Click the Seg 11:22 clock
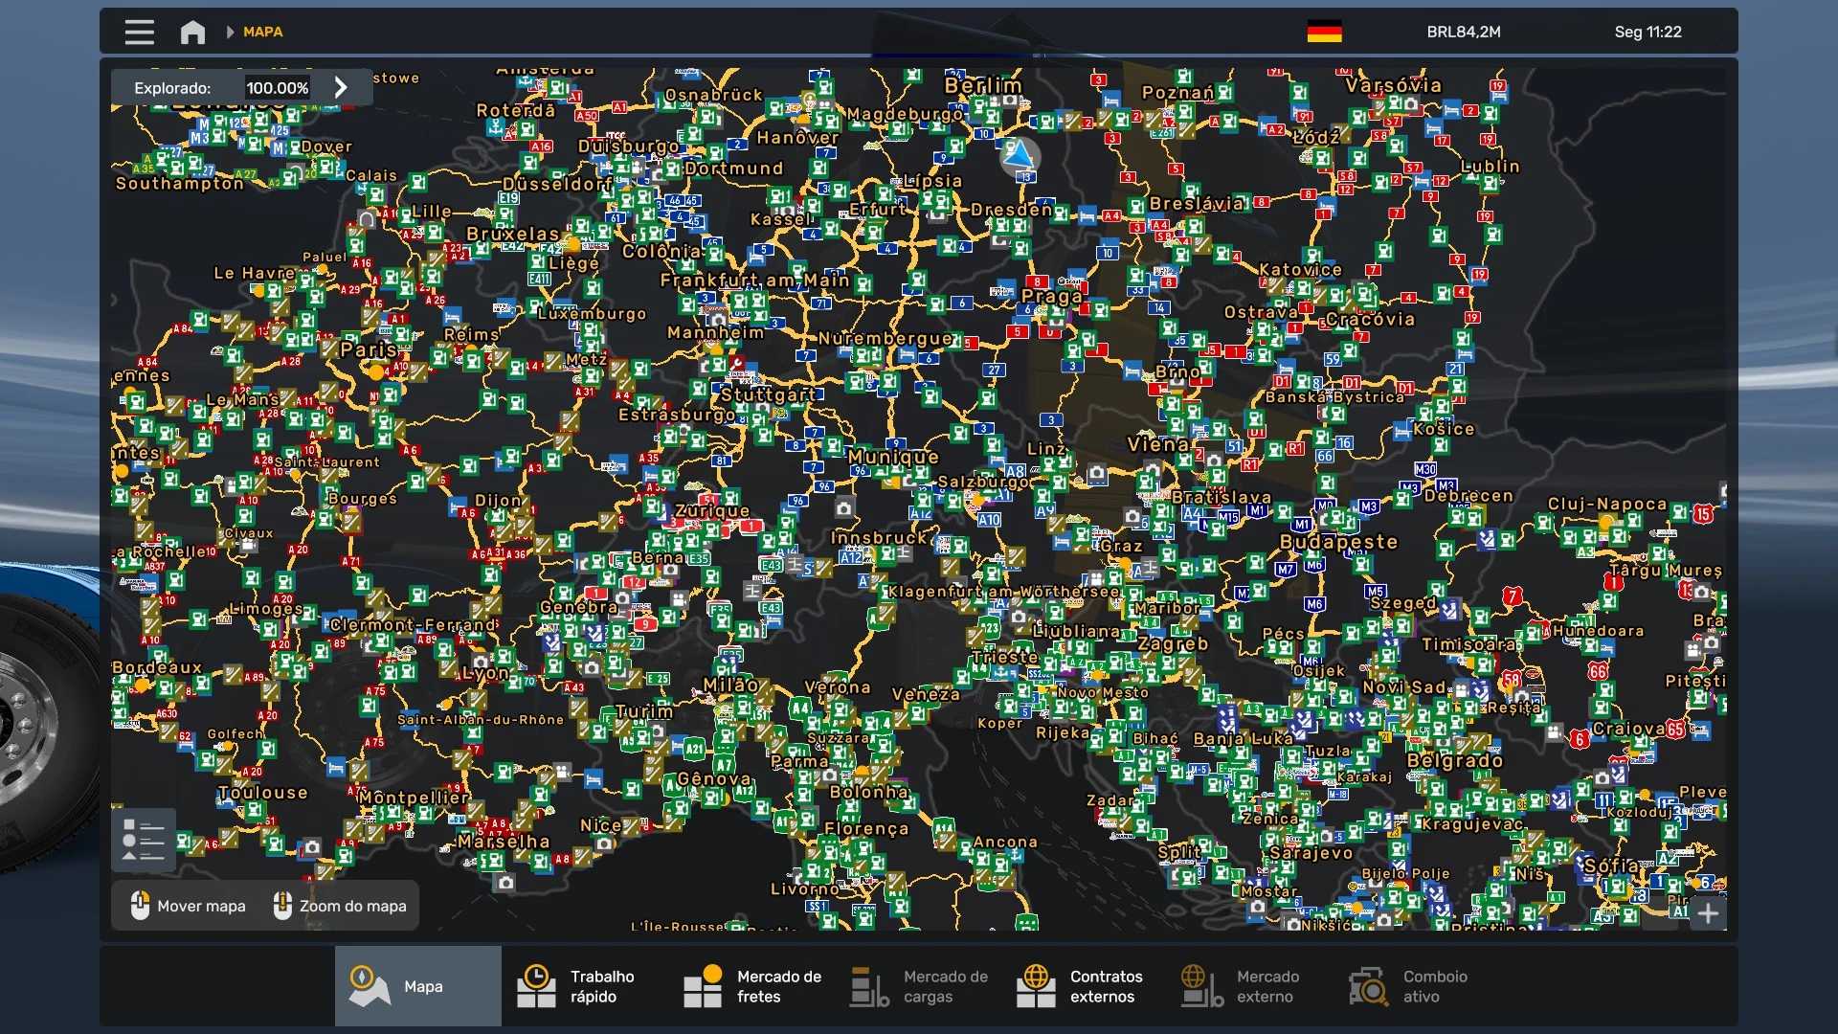1838x1034 pixels. 1647,32
